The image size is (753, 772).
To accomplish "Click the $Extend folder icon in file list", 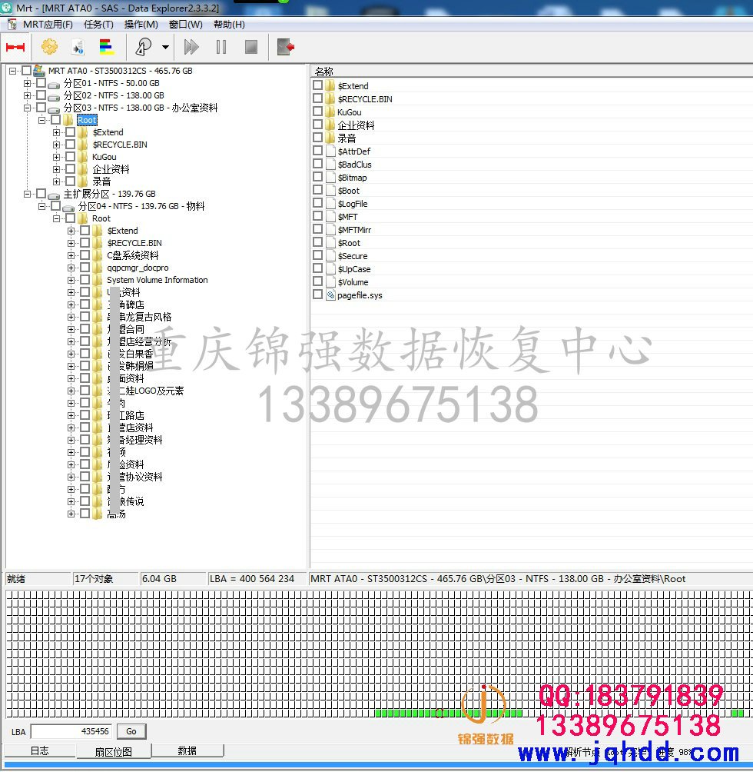I will (x=330, y=85).
